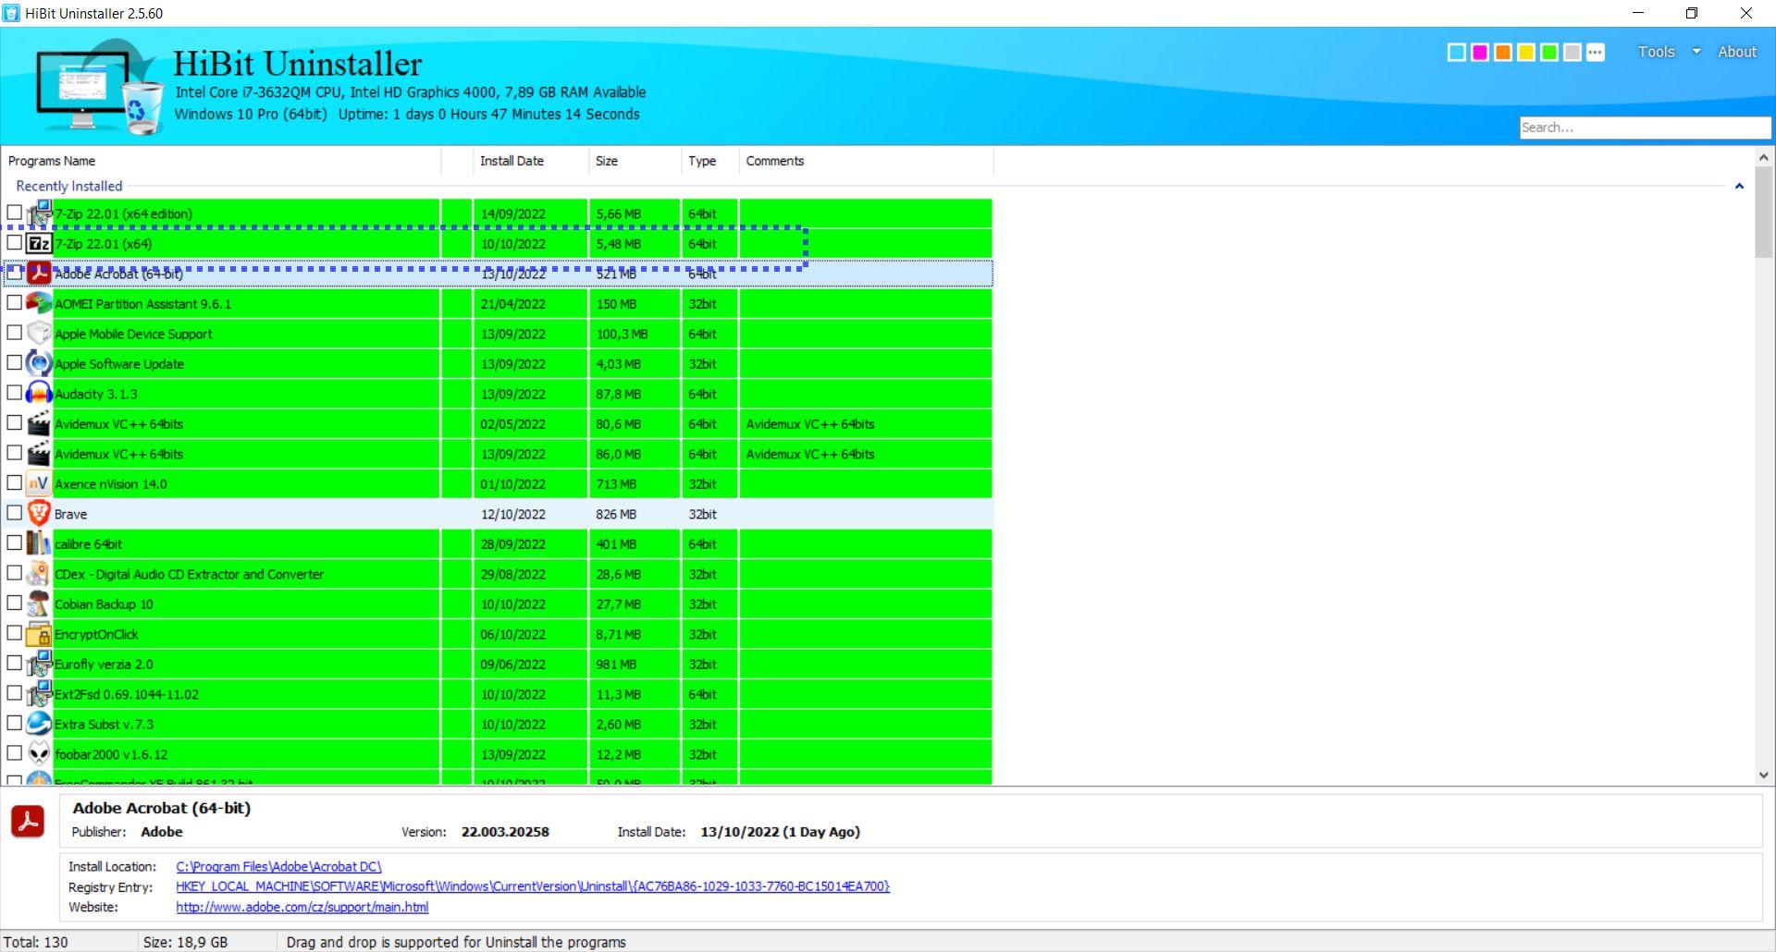The width and height of the screenshot is (1776, 952).
Task: Click the Ext2Fsd installer icon
Action: point(39,694)
